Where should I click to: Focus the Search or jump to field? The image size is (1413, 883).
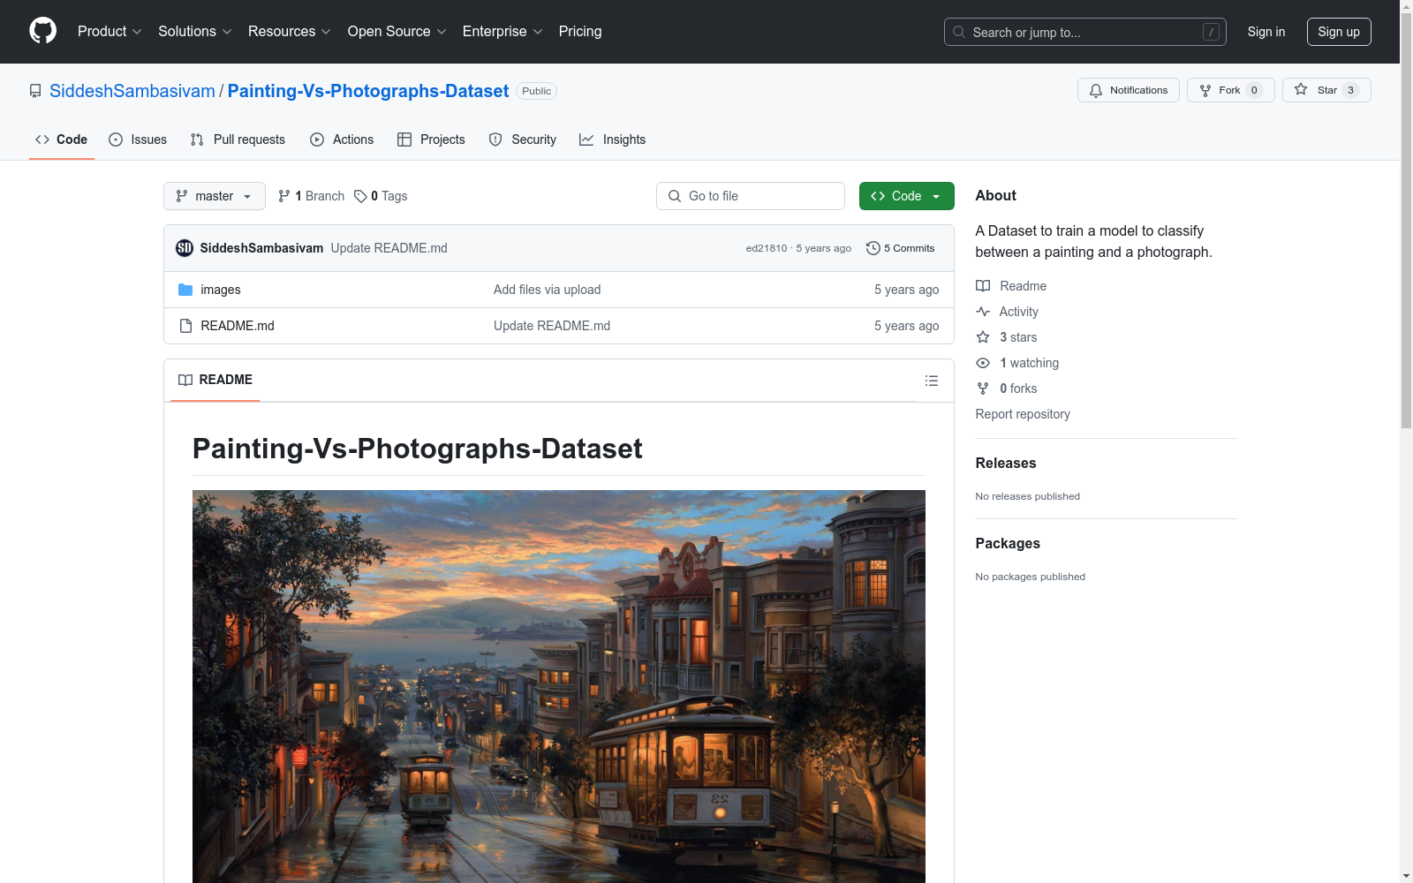click(x=1084, y=32)
